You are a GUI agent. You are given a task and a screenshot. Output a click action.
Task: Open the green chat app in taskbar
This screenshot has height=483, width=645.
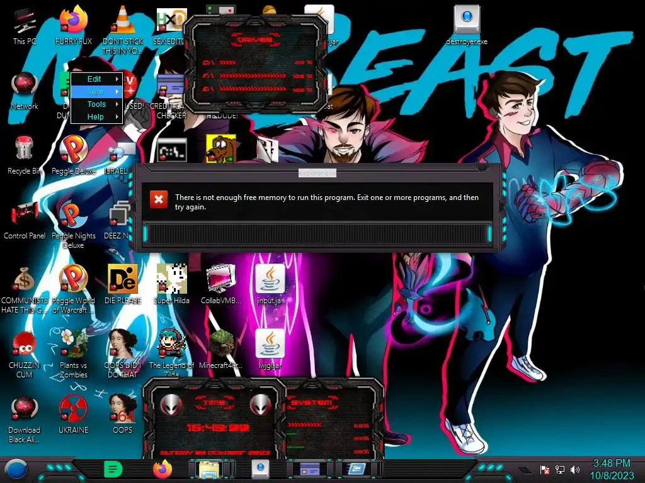pyautogui.click(x=113, y=469)
